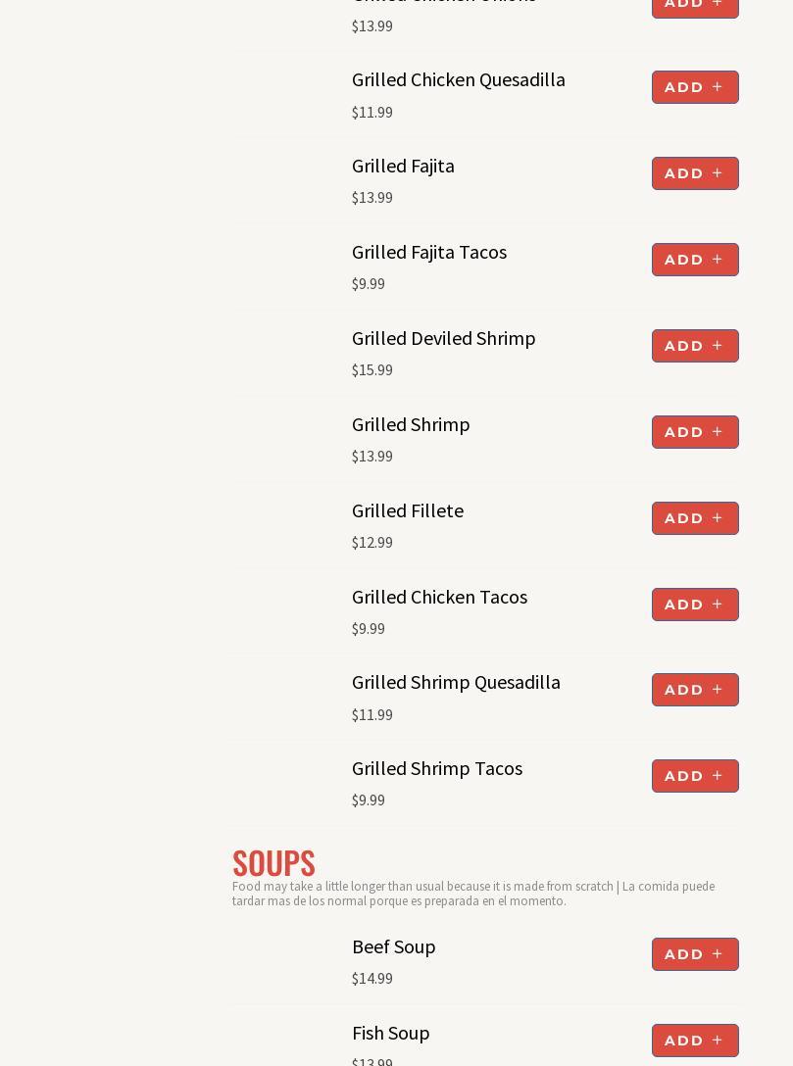Select the Fish Soup title
Screen dimensions: 793x1066
[x=390, y=1033]
